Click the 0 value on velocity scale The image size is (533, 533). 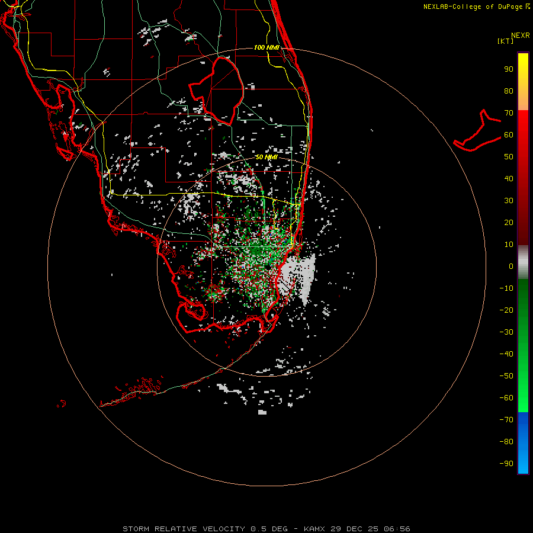(511, 266)
